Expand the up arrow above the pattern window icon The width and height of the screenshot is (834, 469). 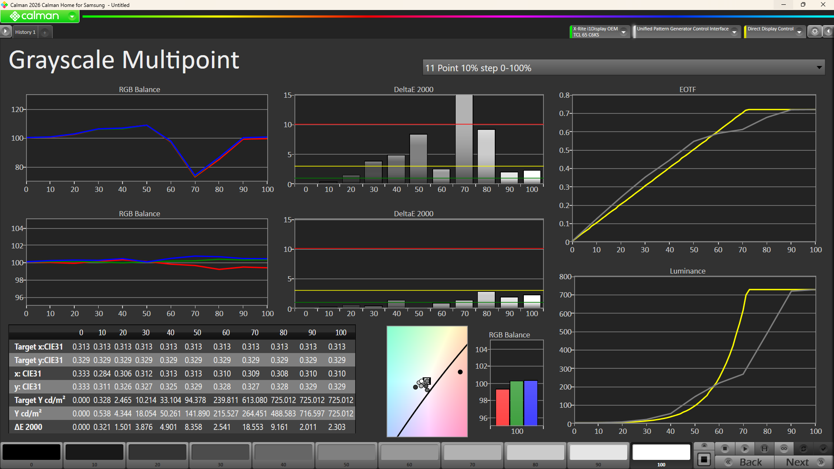704,446
